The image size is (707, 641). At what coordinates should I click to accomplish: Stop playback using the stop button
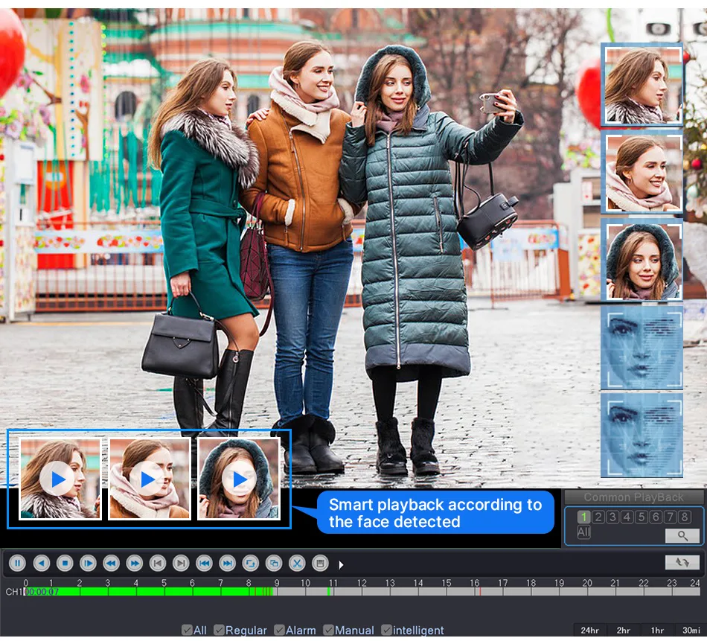pos(65,563)
